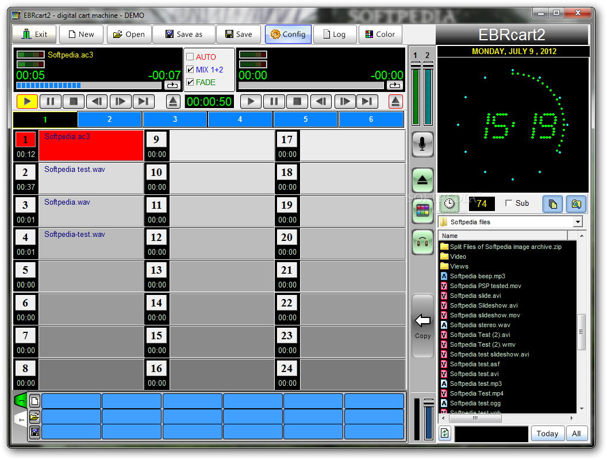Open the Config settings
Screen dimensions: 607x460
pyautogui.click(x=288, y=34)
